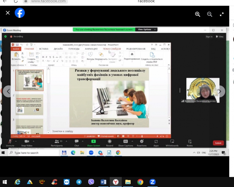Image resolution: width=234 pixels, height=187 pixels.
Task: Open the View Options dropdown
Action: [x=146, y=30]
